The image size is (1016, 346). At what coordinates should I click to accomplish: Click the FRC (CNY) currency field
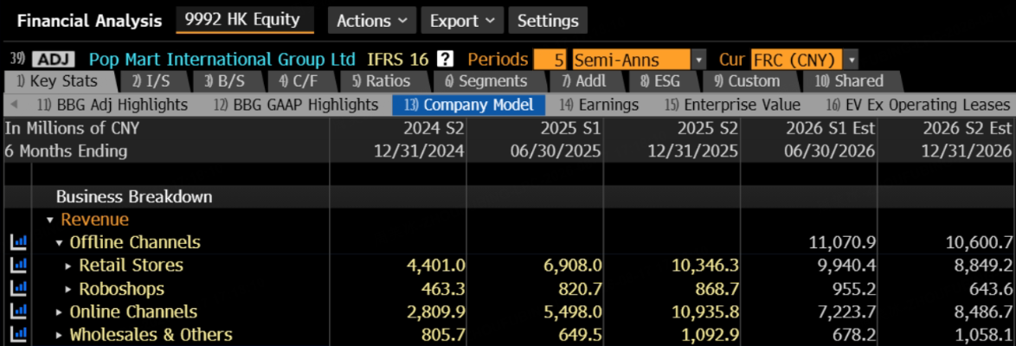point(797,61)
